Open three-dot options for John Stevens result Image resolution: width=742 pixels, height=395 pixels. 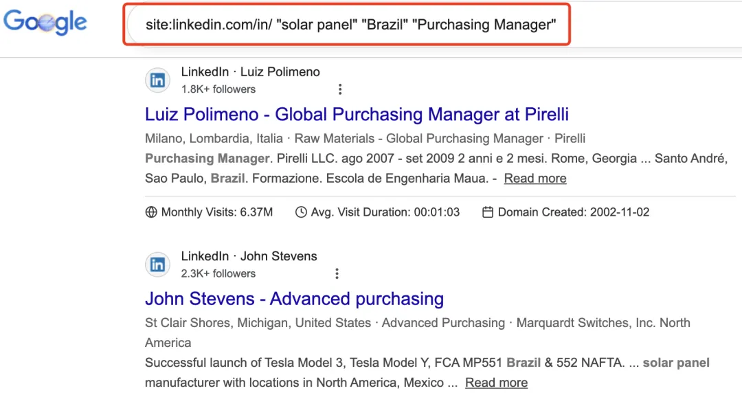click(337, 273)
